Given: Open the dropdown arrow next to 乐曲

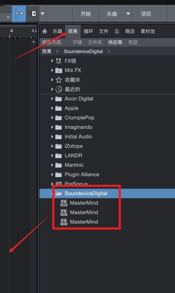Looking at the screenshot, I should point(128,14).
